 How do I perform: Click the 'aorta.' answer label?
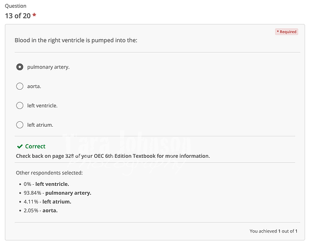(34, 86)
